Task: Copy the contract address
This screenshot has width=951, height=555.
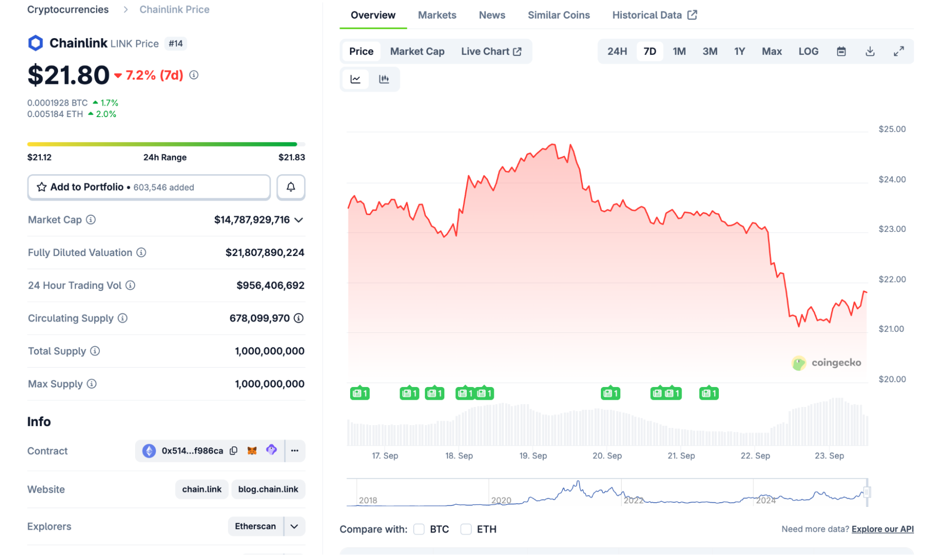Action: pyautogui.click(x=234, y=451)
